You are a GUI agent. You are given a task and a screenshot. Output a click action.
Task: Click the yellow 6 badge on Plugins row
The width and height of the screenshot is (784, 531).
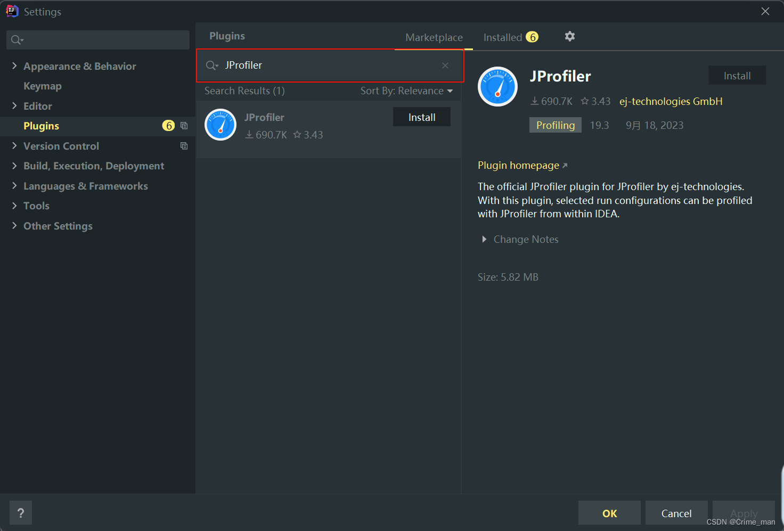(168, 126)
